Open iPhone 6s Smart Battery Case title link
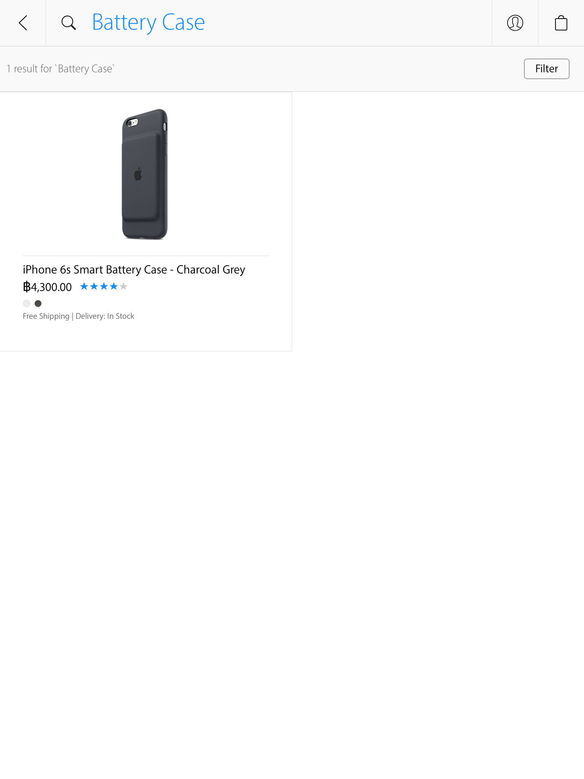The image size is (584, 779). 134,270
